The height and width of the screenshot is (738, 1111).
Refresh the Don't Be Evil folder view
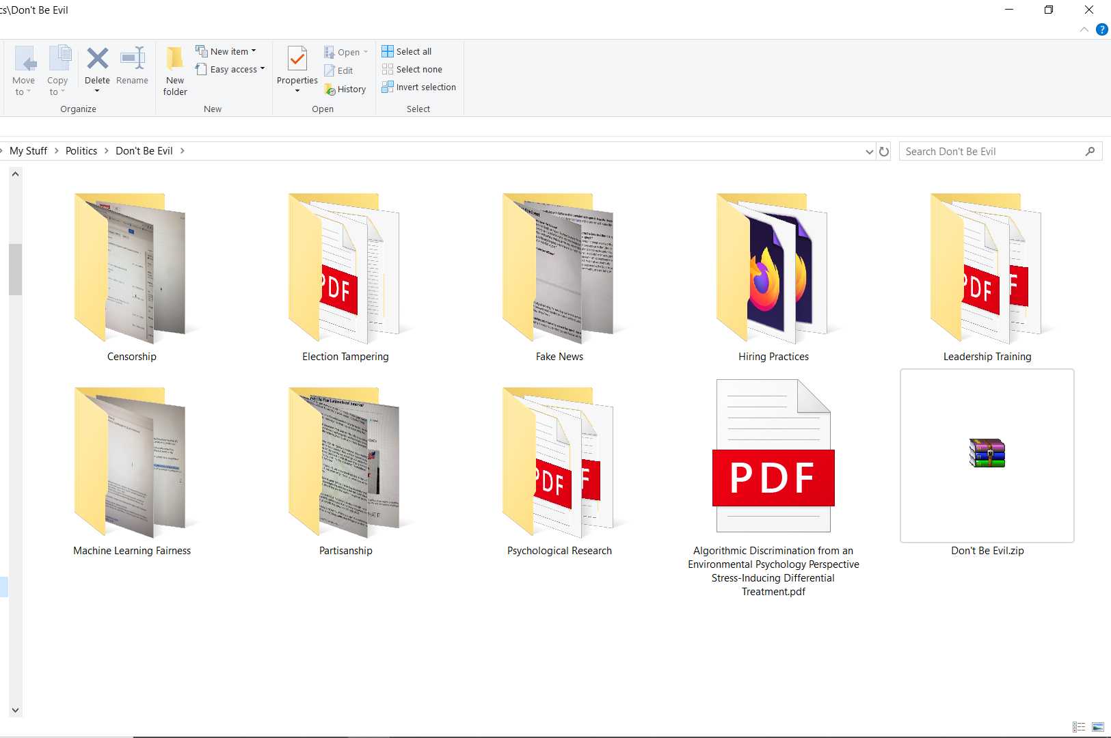(x=884, y=152)
